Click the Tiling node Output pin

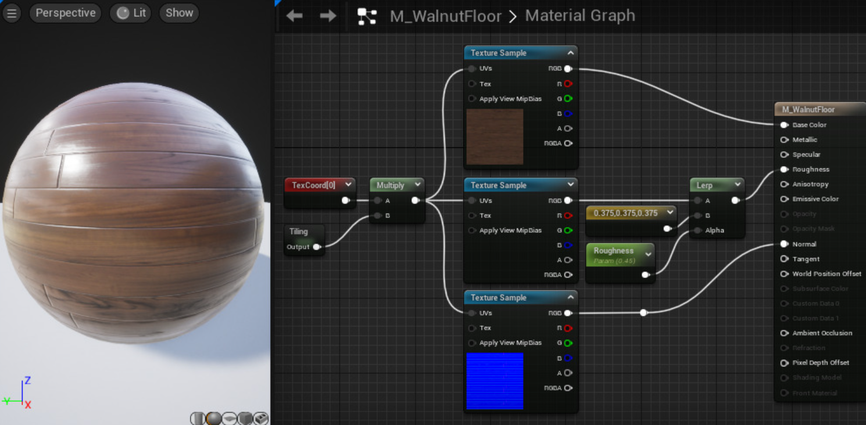[x=317, y=247]
